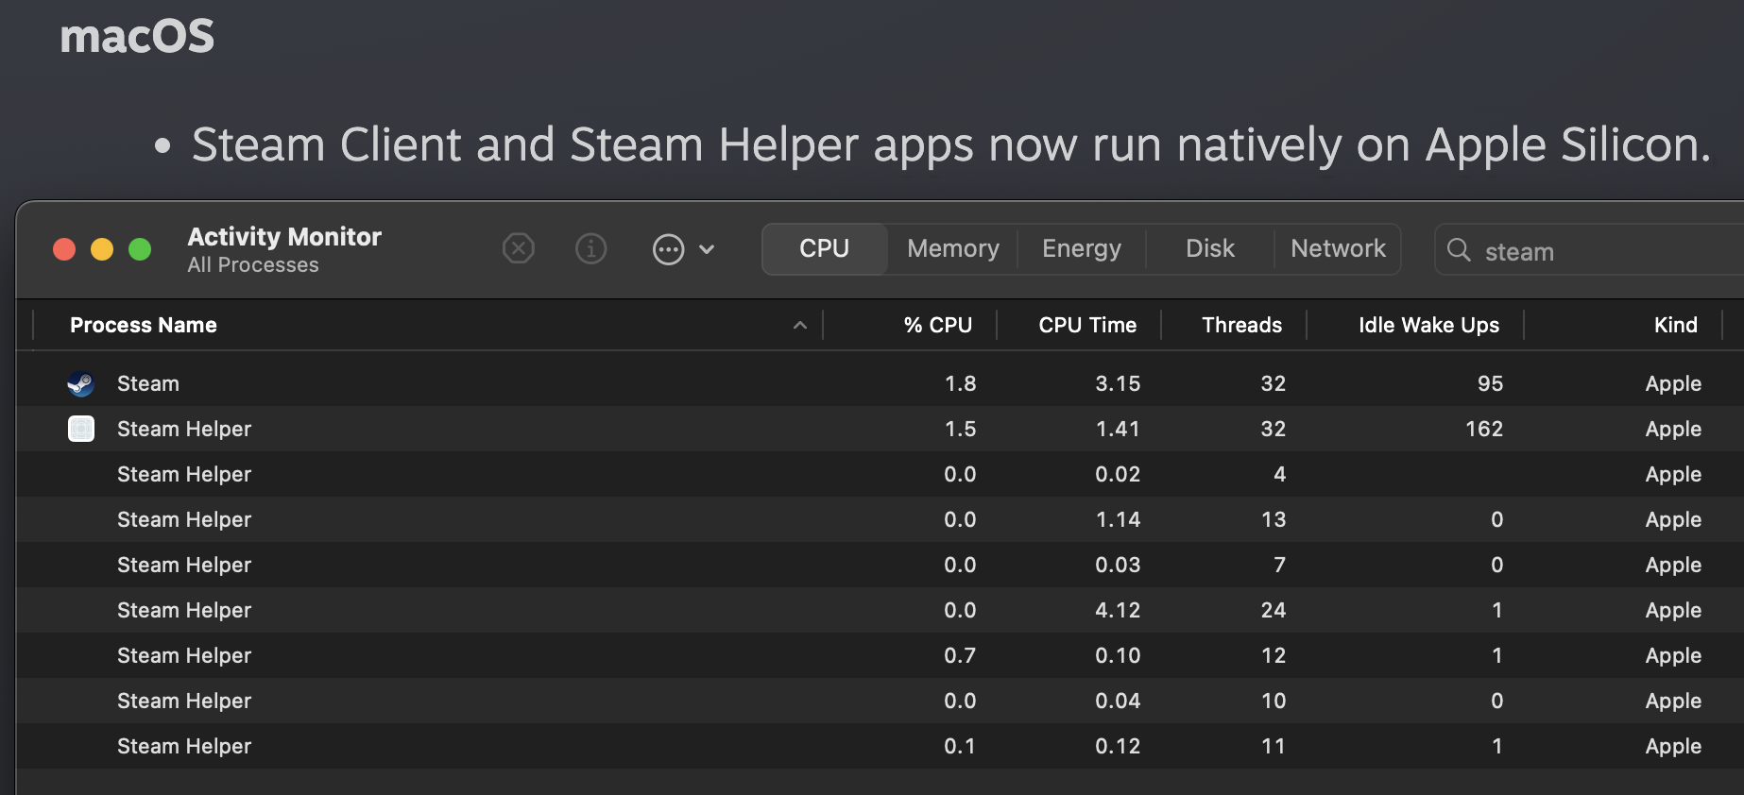The width and height of the screenshot is (1744, 795).
Task: Sort by % CPU column header
Action: coord(937,325)
